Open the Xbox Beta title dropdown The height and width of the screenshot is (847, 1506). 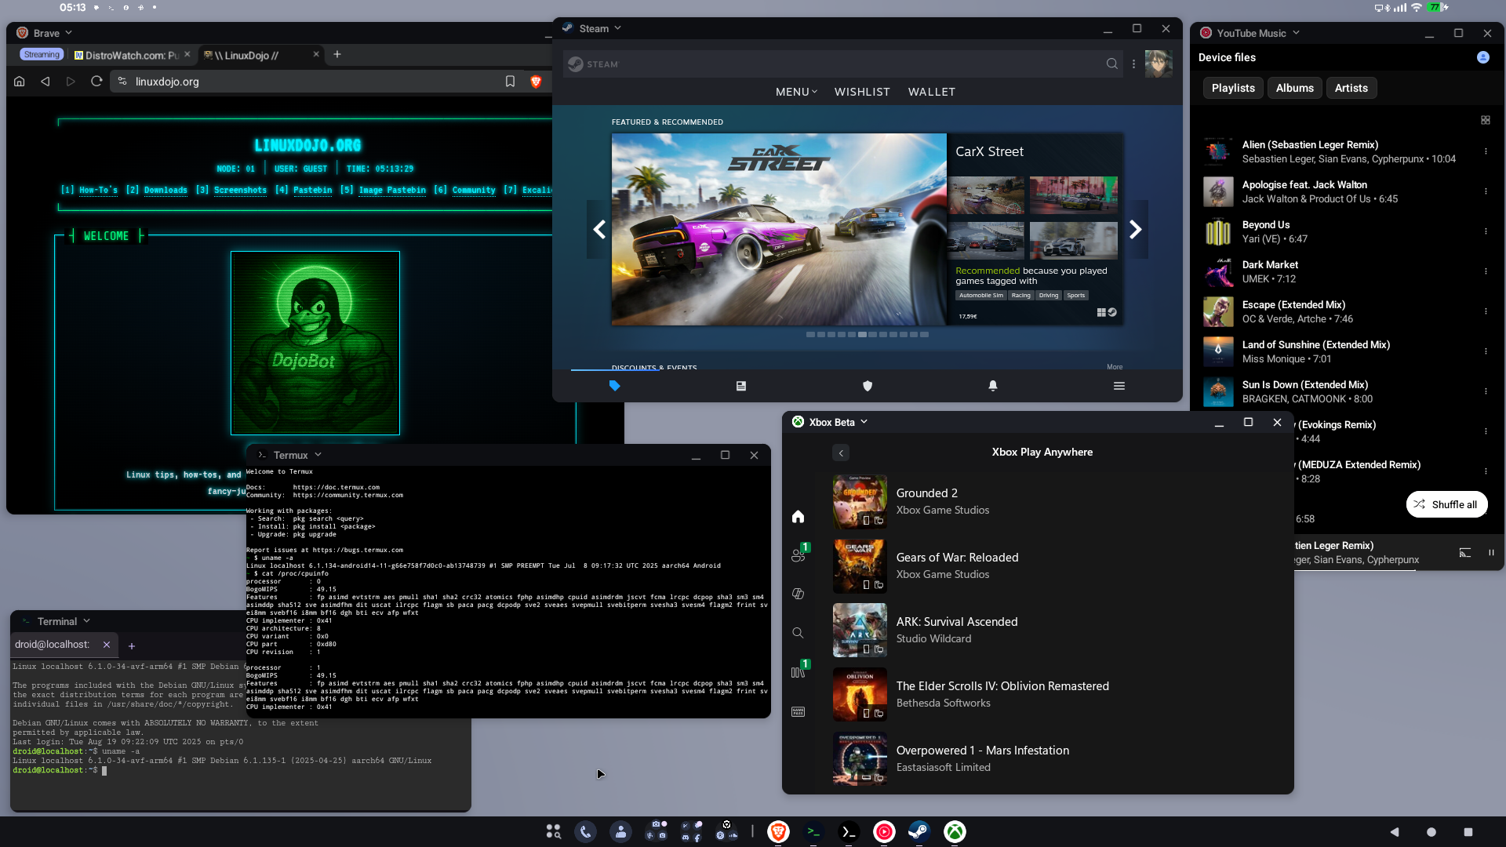click(864, 422)
